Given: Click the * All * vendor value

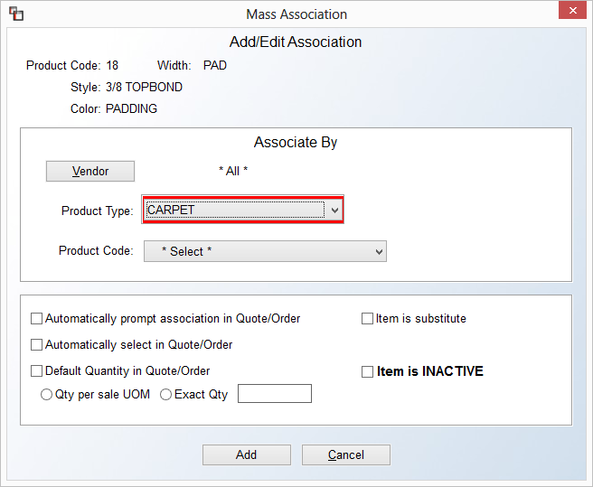Looking at the screenshot, I should click(x=233, y=171).
